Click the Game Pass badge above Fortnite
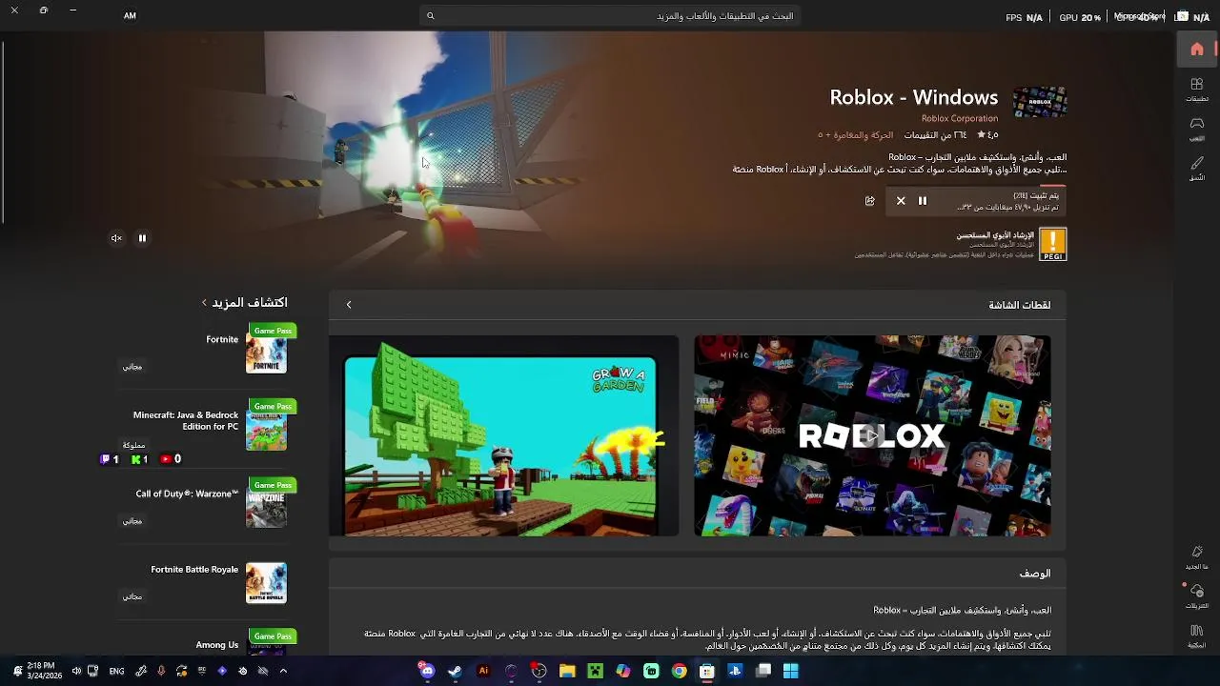This screenshot has height=686, width=1220. 273,331
